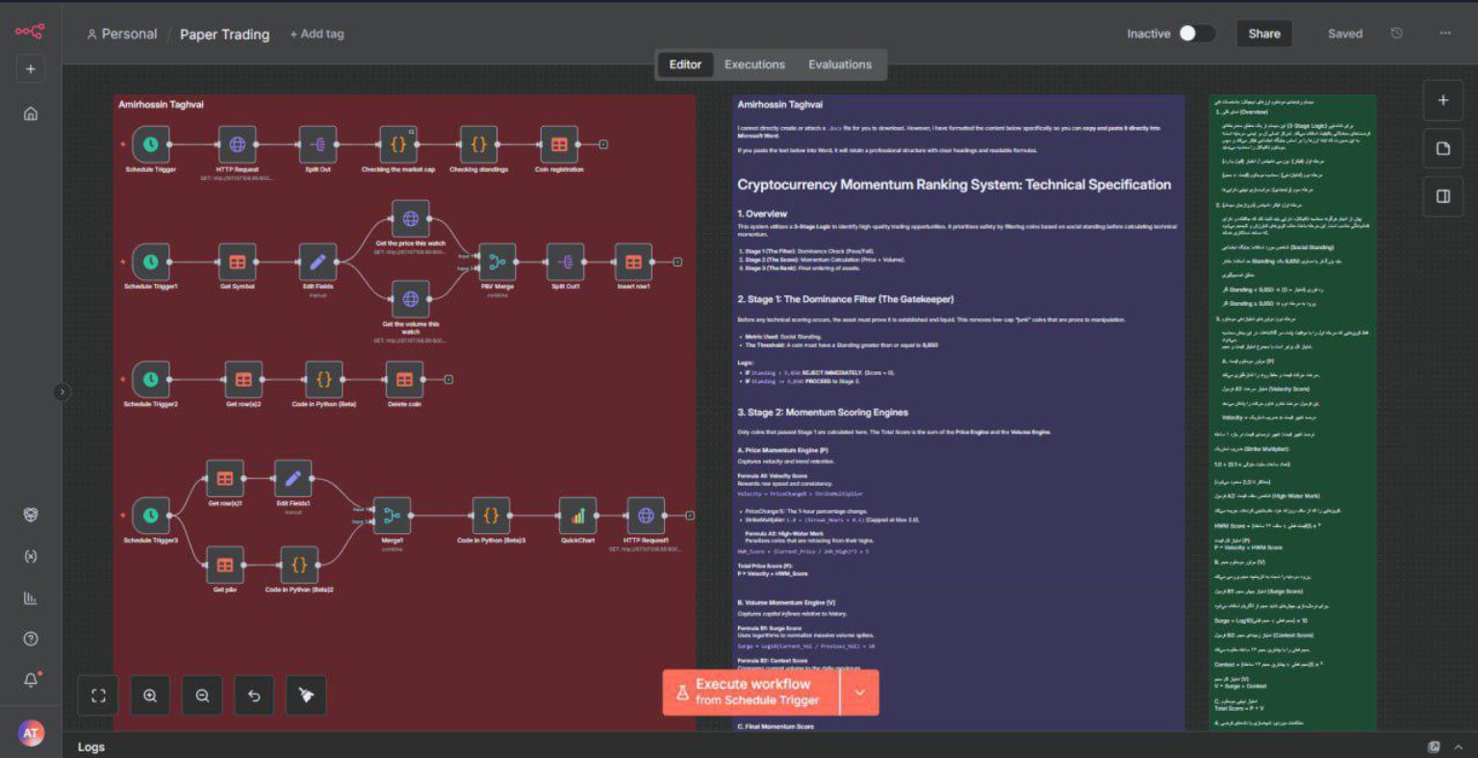1478x758 pixels.
Task: Select the Merge1 node
Action: coord(392,516)
